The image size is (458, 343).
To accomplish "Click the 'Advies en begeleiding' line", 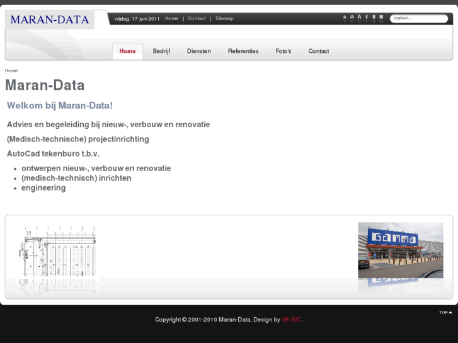I will coord(108,125).
